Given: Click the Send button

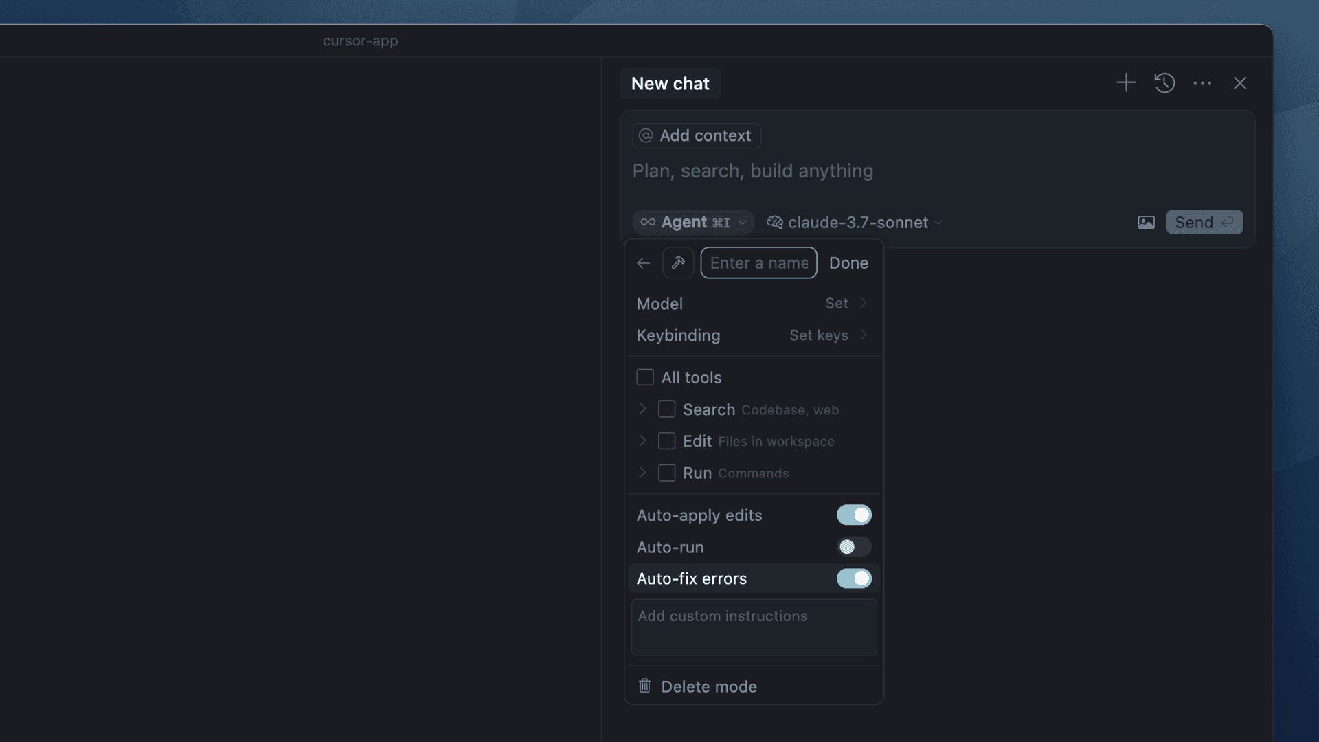Looking at the screenshot, I should (1204, 222).
